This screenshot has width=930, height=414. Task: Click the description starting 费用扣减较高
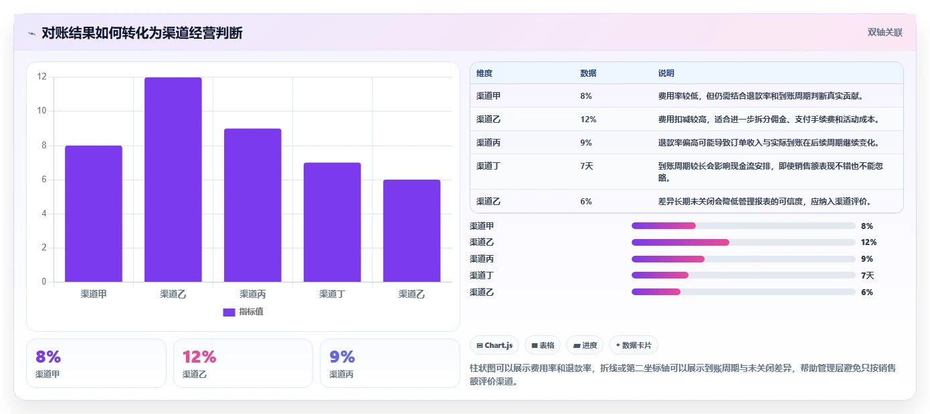[769, 120]
